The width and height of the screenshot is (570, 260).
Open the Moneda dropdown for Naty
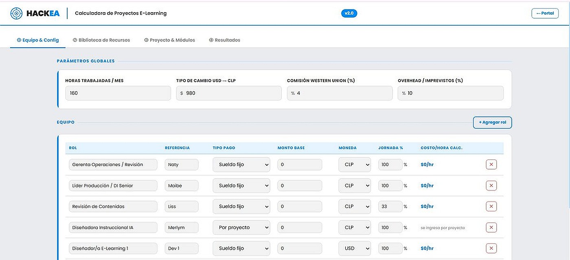click(355, 164)
